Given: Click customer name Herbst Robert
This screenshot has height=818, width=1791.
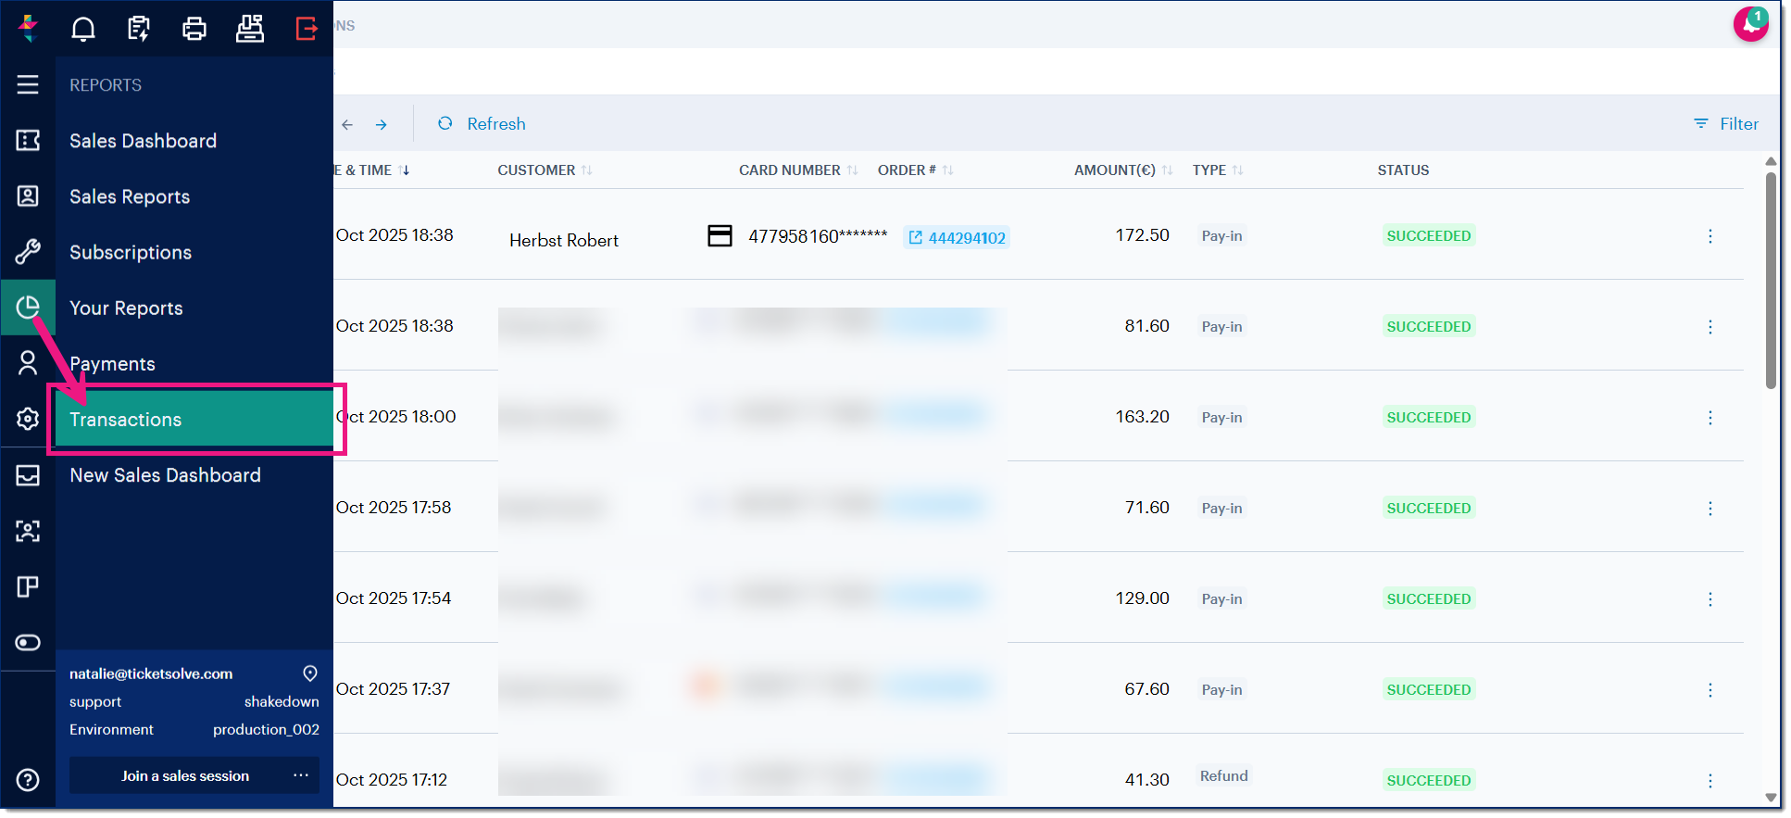Looking at the screenshot, I should [563, 241].
